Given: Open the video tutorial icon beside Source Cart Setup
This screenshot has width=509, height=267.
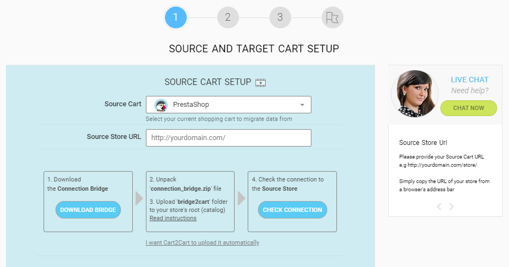Looking at the screenshot, I should click(x=260, y=82).
